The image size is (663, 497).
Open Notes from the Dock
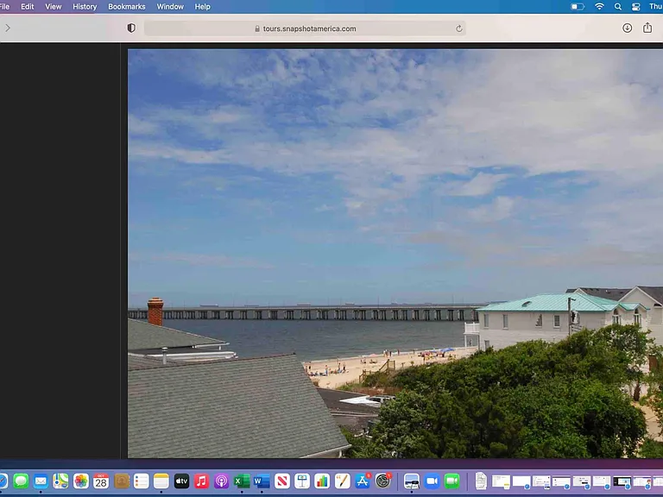[161, 481]
